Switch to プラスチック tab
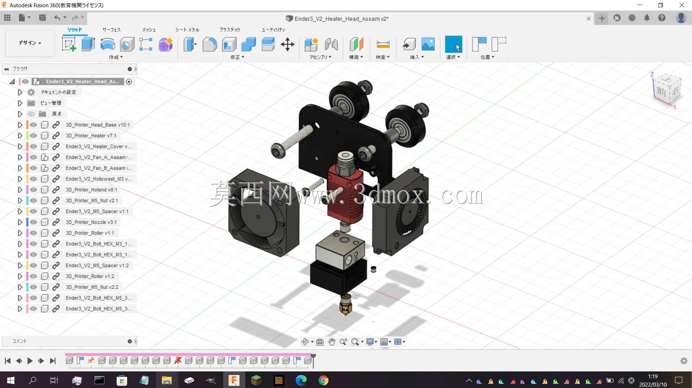This screenshot has width=692, height=388. click(230, 30)
